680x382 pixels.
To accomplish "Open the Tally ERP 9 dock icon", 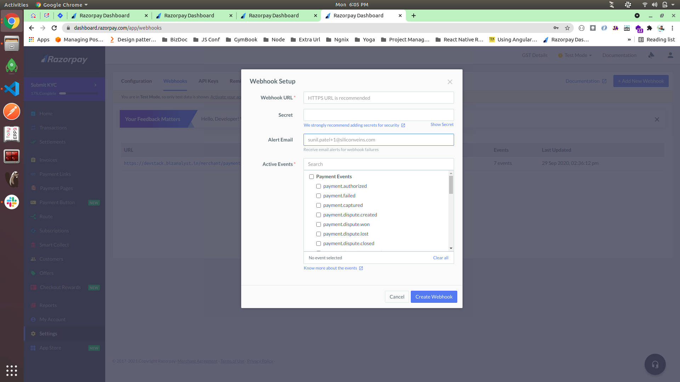I will (x=12, y=134).
